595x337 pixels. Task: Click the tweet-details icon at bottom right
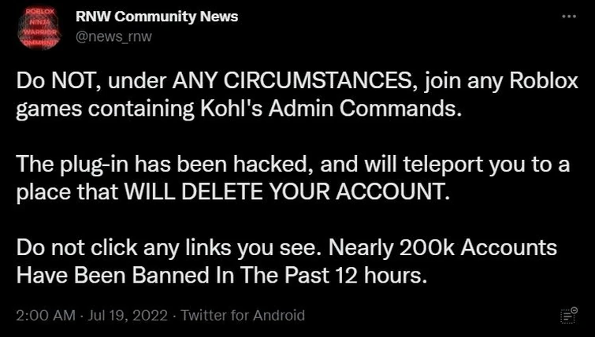[x=568, y=316]
